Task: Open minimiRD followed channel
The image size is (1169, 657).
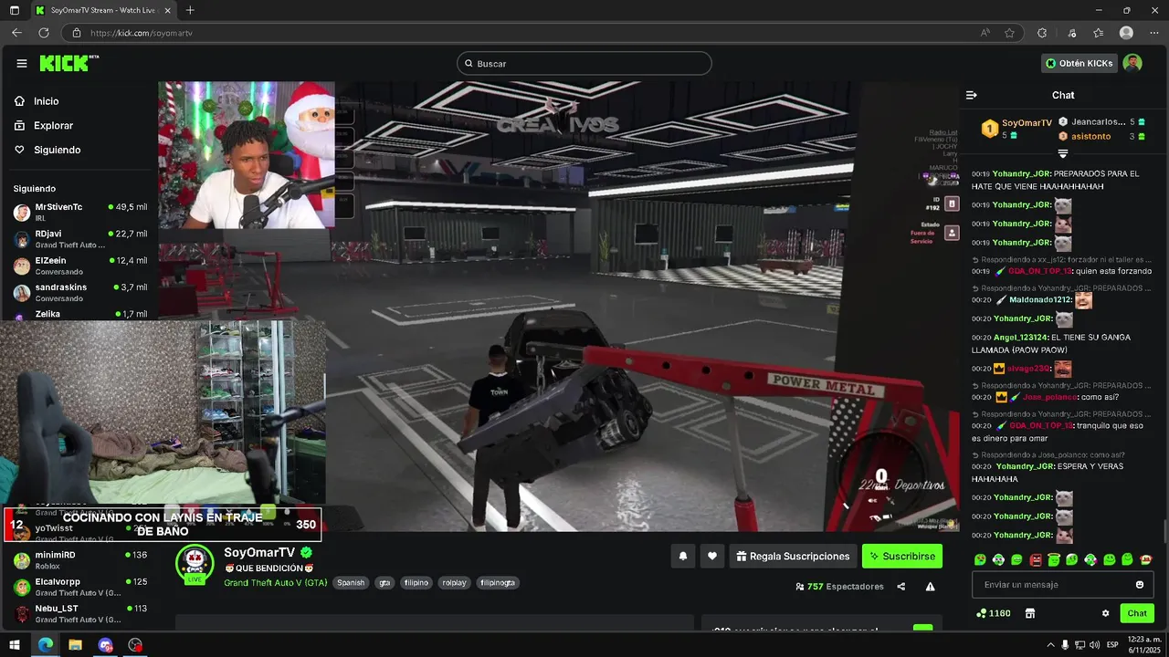Action: click(80, 559)
